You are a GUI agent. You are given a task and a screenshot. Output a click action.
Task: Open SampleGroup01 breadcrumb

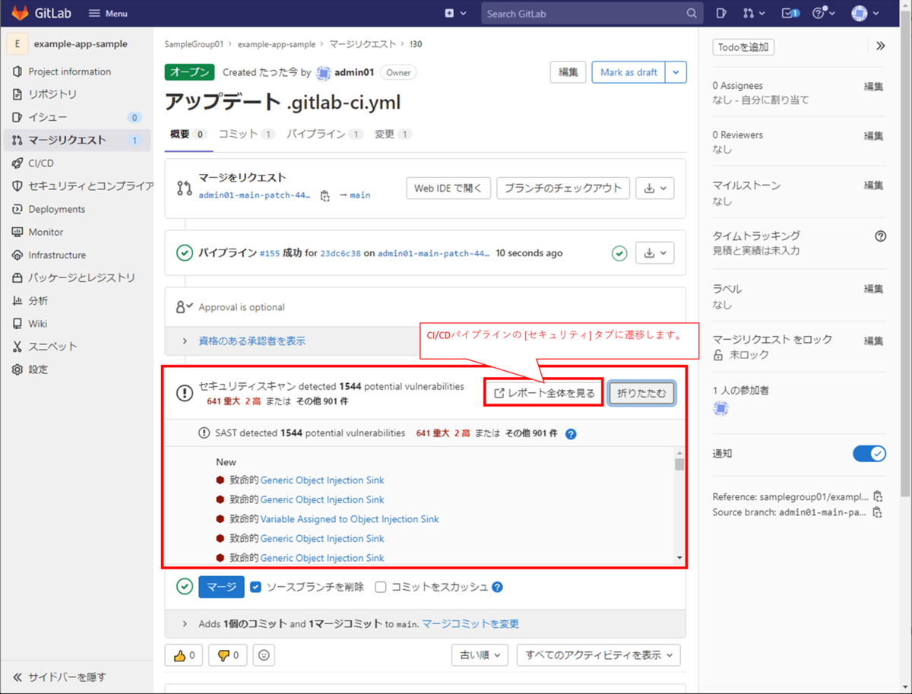pos(195,44)
